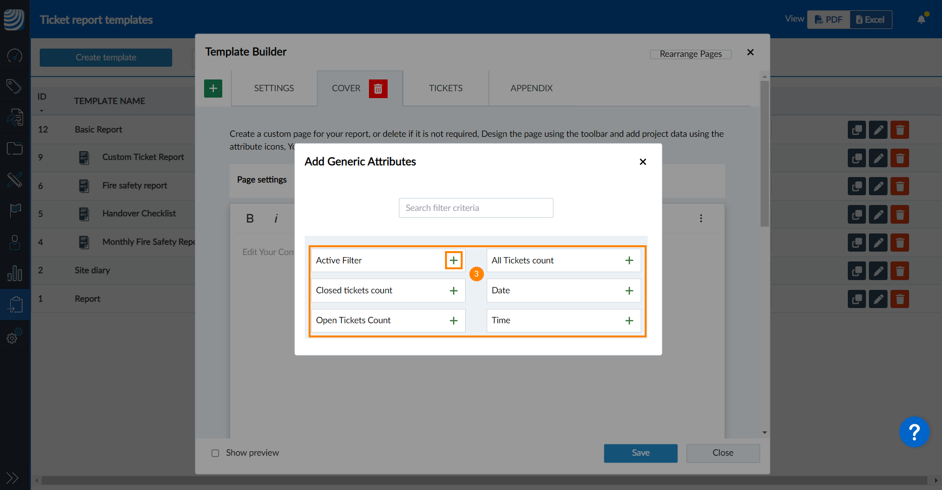Switch to the TICKETS tab
Image resolution: width=942 pixels, height=490 pixels.
[445, 88]
